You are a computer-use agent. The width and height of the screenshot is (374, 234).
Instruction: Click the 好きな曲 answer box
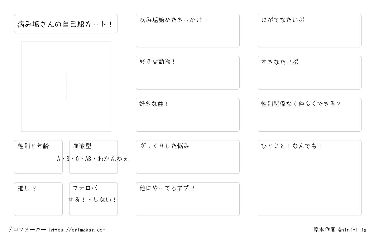[x=188, y=115]
